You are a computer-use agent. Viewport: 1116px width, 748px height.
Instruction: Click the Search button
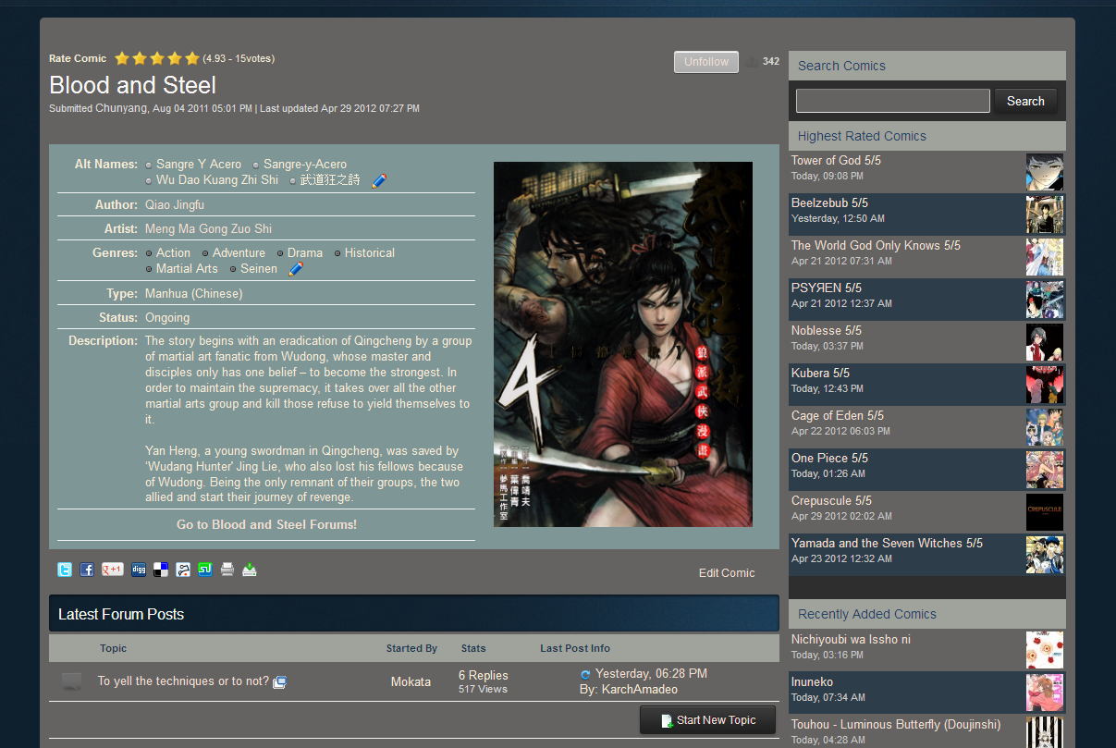(1025, 101)
